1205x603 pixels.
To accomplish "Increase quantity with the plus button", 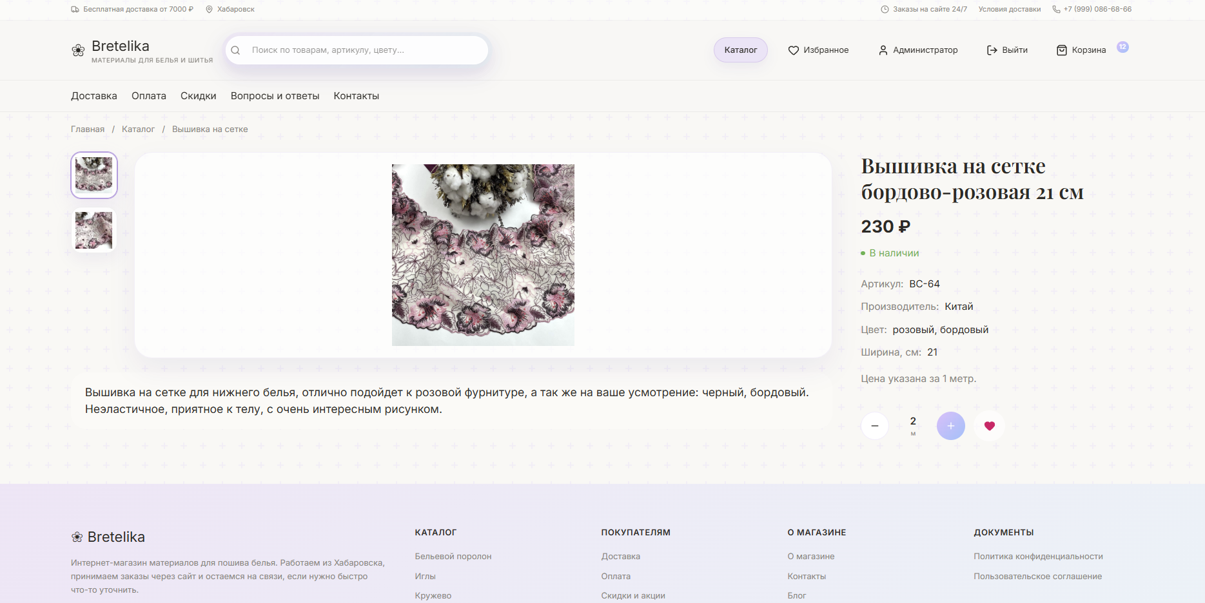I will (951, 426).
